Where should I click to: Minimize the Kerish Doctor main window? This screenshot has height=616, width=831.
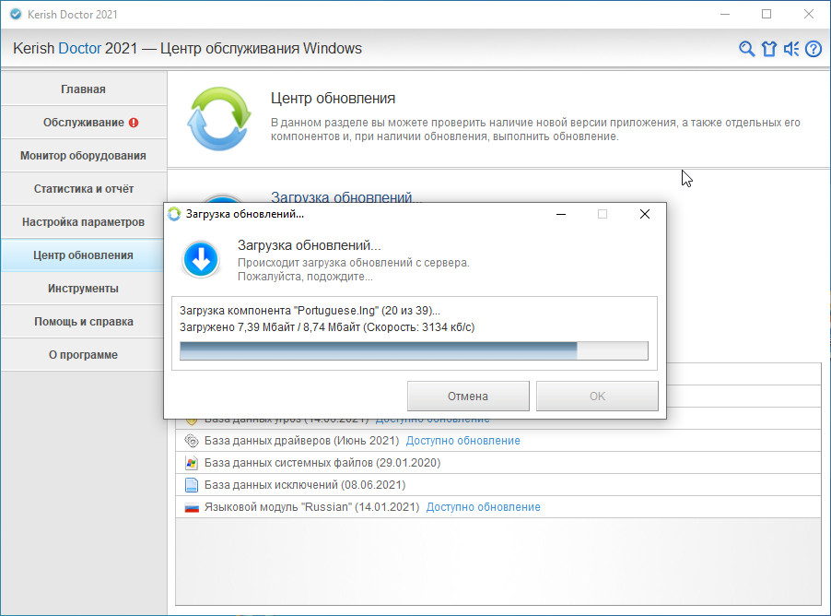click(725, 15)
